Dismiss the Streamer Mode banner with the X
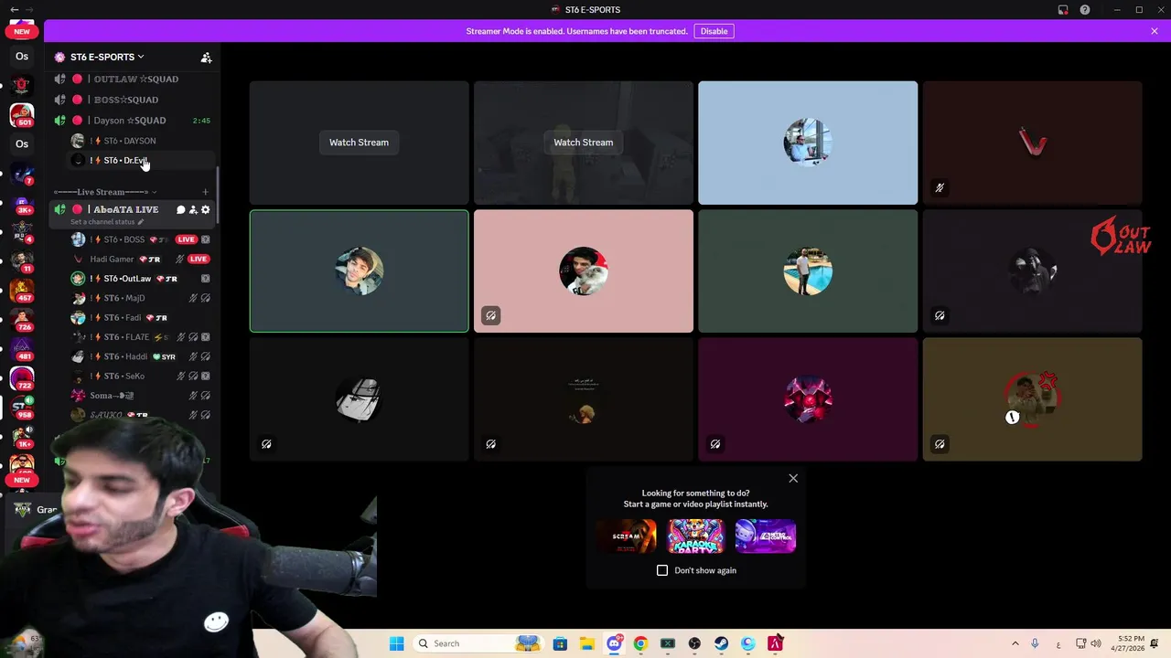 coord(1155,31)
